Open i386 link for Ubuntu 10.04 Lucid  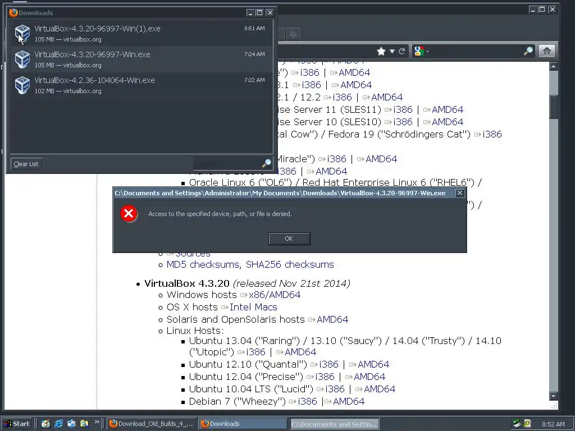(x=335, y=389)
